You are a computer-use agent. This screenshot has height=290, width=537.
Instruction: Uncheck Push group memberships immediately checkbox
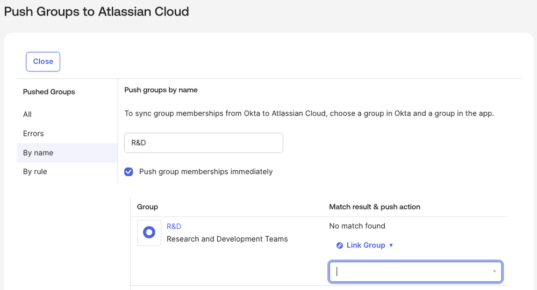129,172
